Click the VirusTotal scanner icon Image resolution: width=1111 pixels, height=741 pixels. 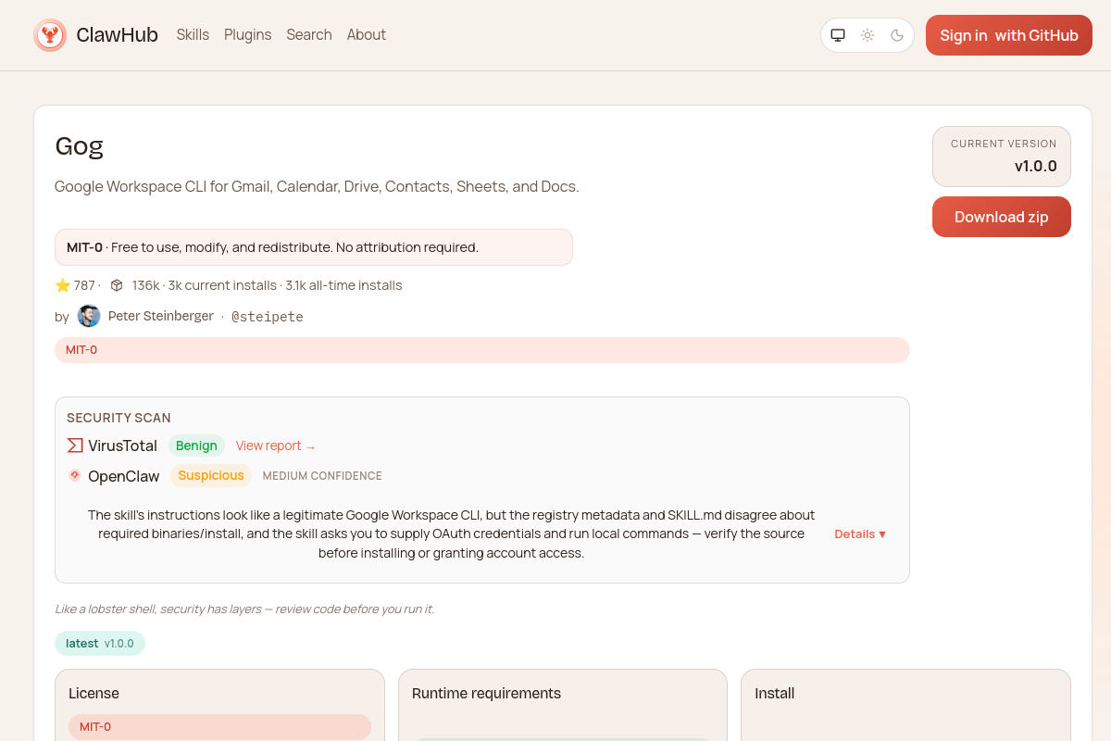pyautogui.click(x=74, y=446)
